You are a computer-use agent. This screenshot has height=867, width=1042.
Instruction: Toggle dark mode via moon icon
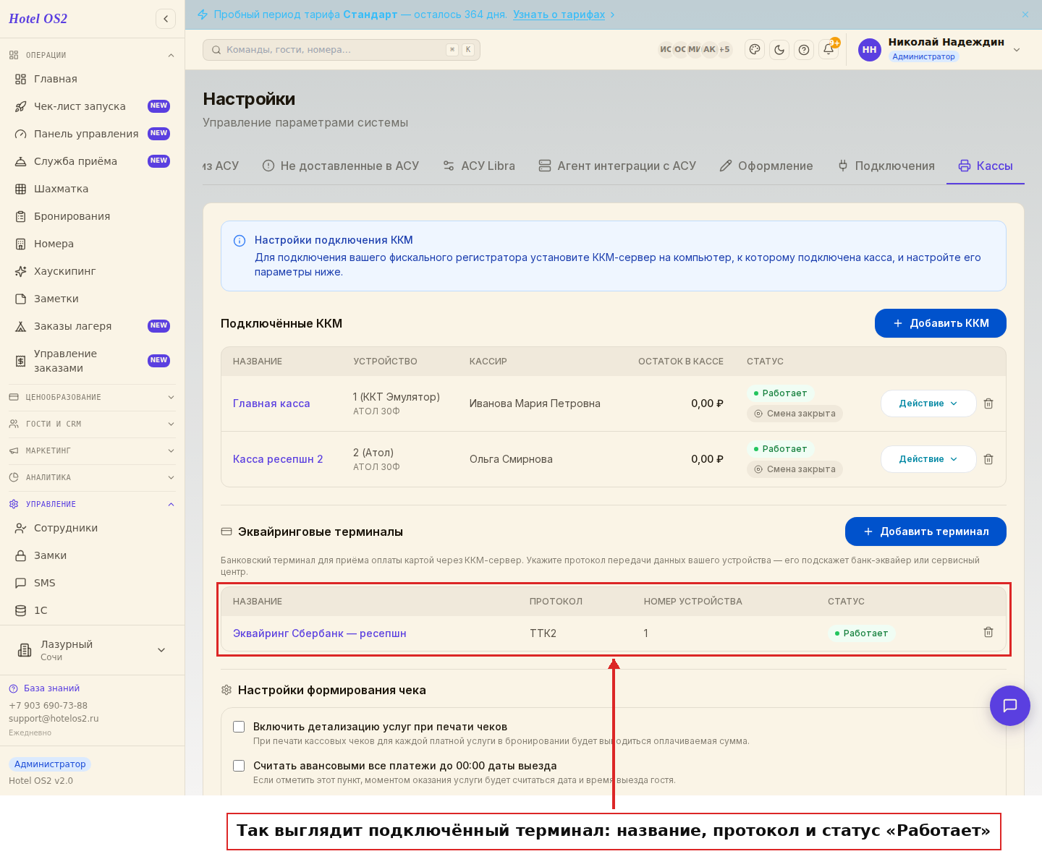pyautogui.click(x=779, y=50)
